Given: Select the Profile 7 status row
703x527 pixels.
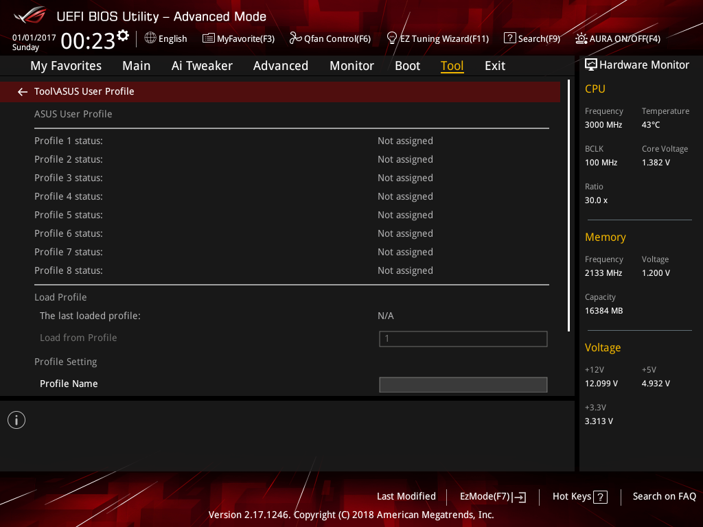Looking at the screenshot, I should pos(291,252).
